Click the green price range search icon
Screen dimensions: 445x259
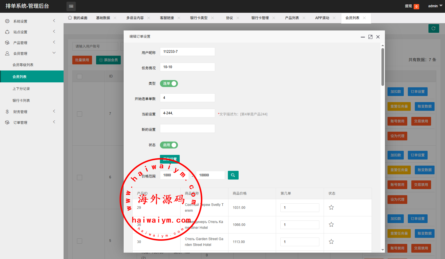233,175
